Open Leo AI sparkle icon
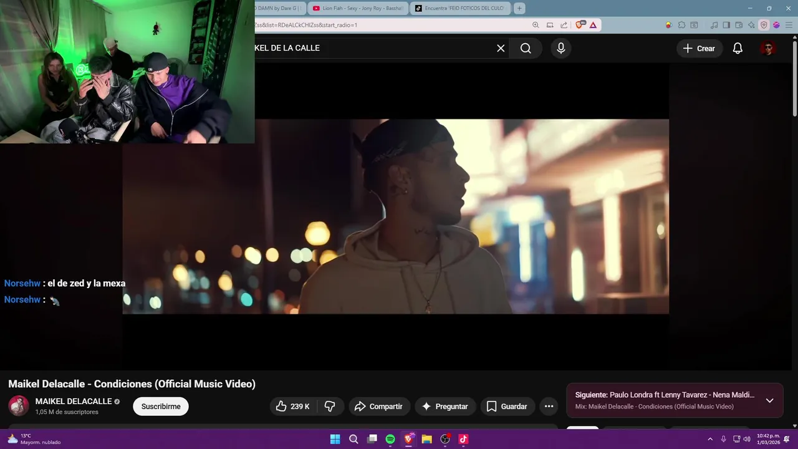 pos(751,25)
